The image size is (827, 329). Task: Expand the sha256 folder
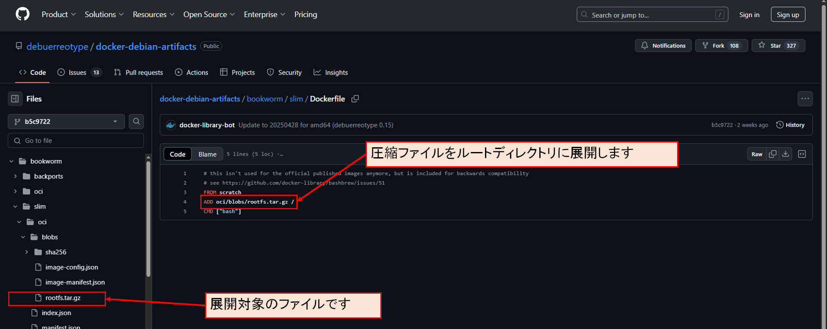(27, 252)
